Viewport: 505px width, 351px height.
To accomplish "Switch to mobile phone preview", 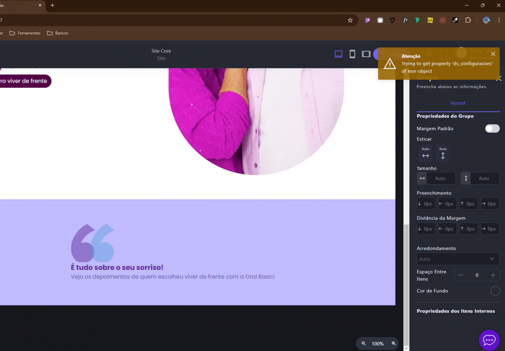I will coord(352,54).
